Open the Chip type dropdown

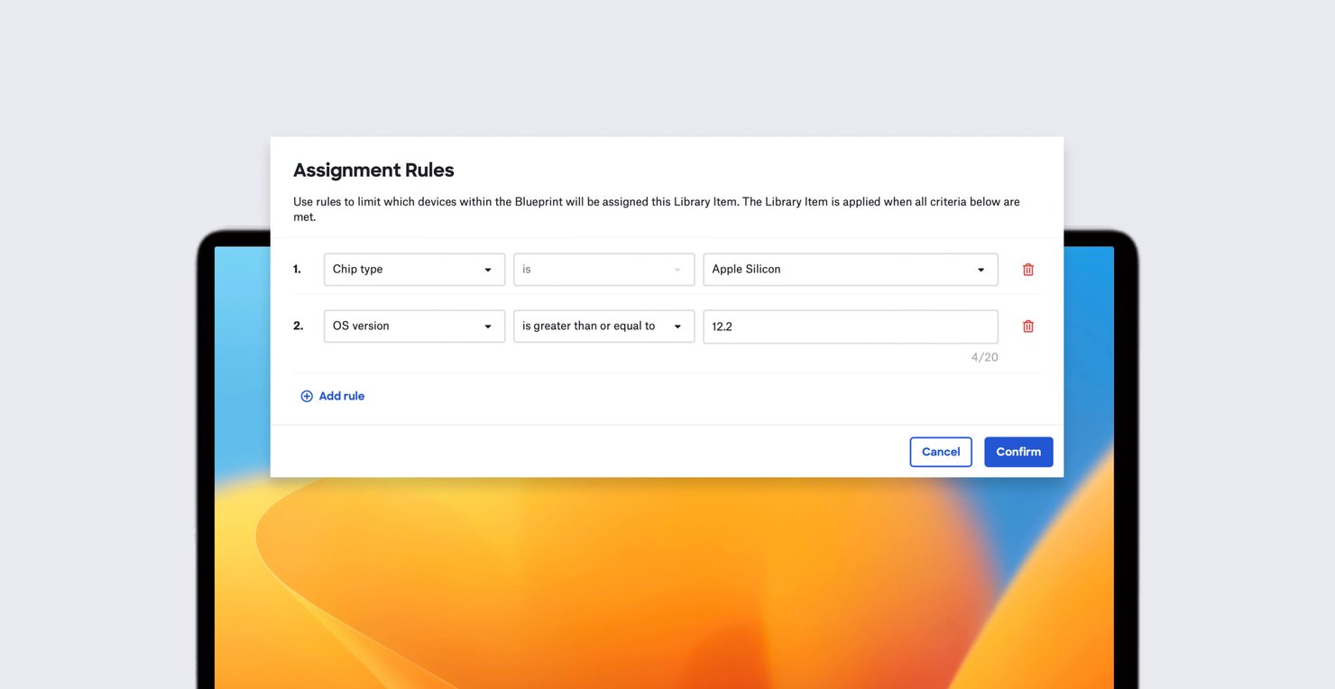point(414,269)
